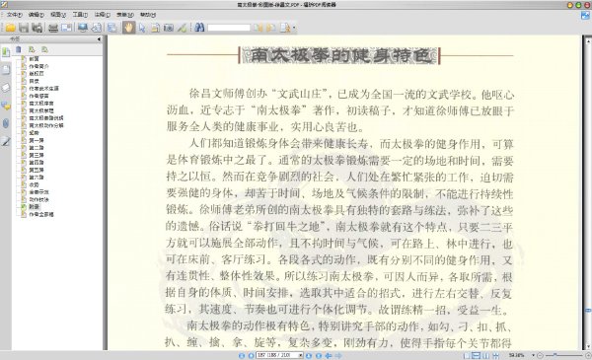Click the zoom slider track
Viewport: 592px width, 360px height.
click(564, 355)
